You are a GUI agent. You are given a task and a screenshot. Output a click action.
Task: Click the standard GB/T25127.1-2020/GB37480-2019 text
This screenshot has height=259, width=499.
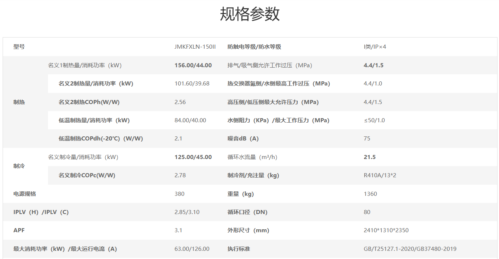[410, 249]
